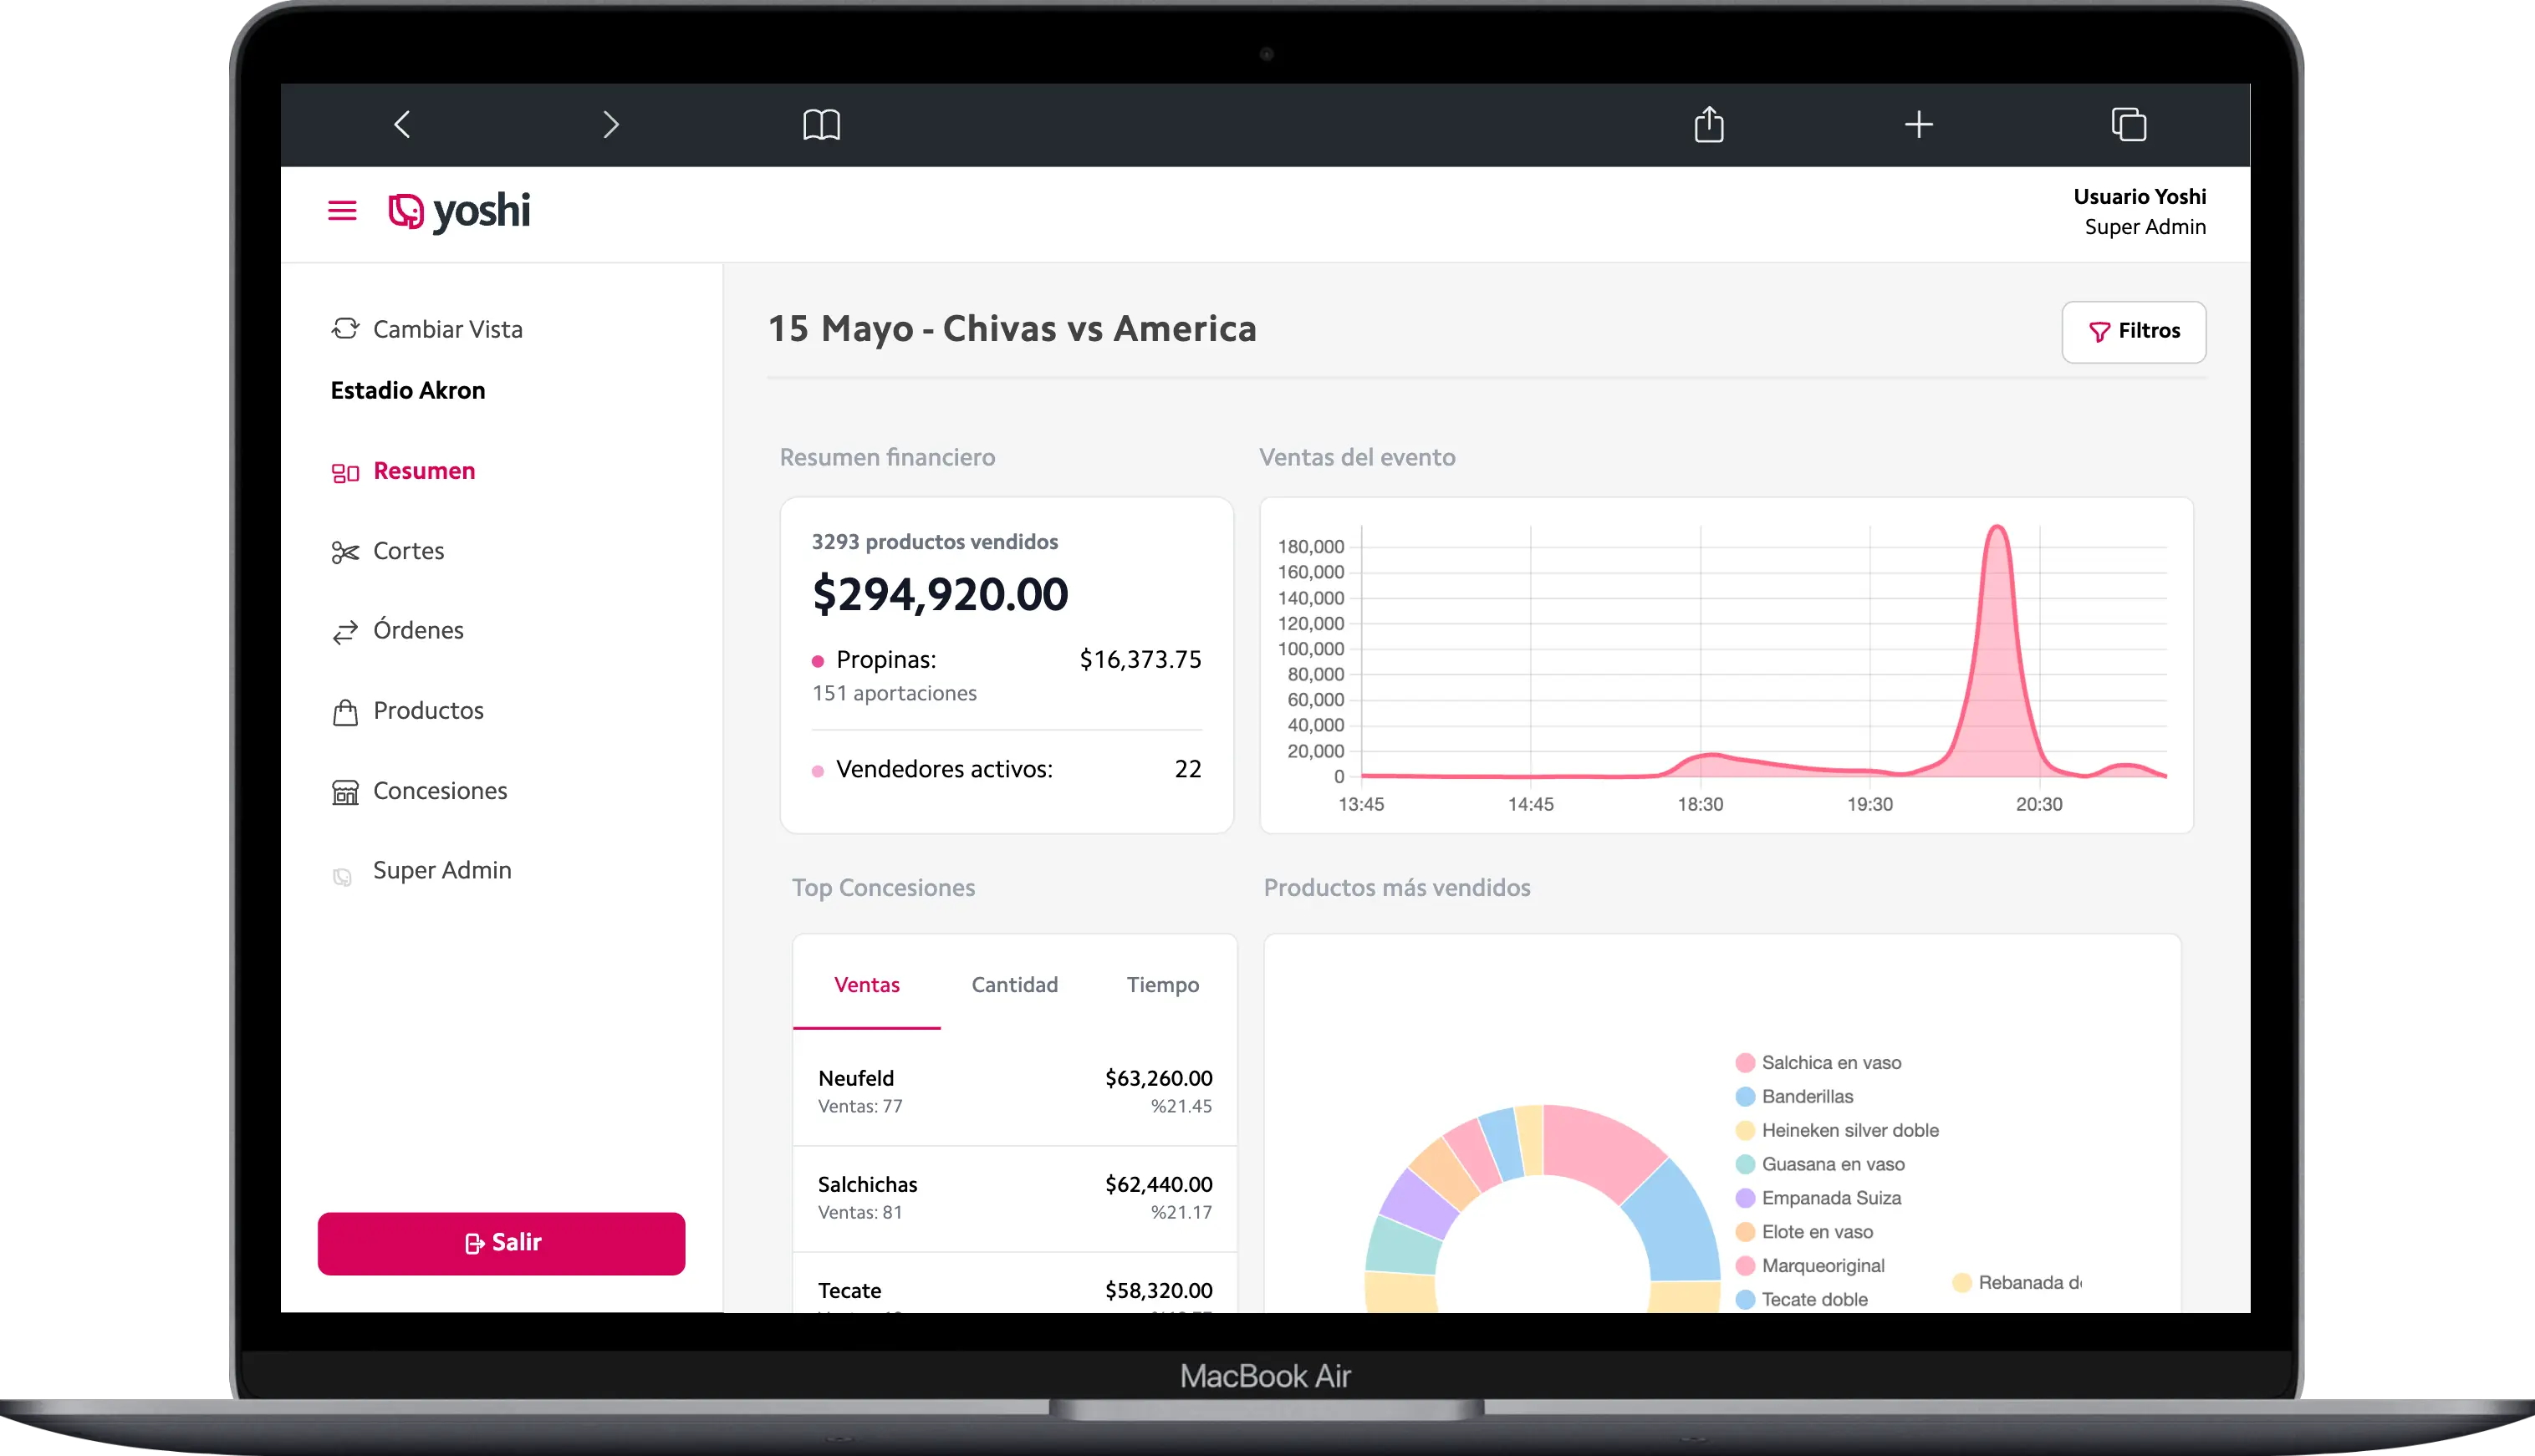Open a new tab with plus icon
This screenshot has height=1456, width=2535.
(x=1918, y=125)
